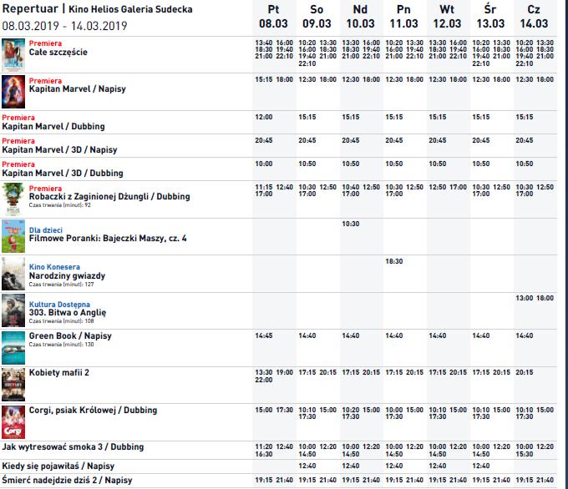Pick Monday 18:30 Narodziny gwiazdy showtime

(x=394, y=261)
